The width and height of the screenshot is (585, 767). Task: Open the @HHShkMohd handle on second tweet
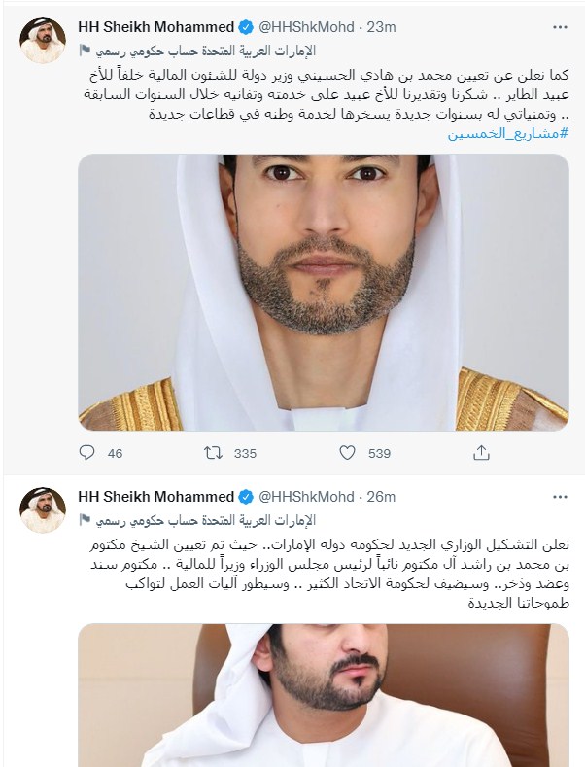306,497
